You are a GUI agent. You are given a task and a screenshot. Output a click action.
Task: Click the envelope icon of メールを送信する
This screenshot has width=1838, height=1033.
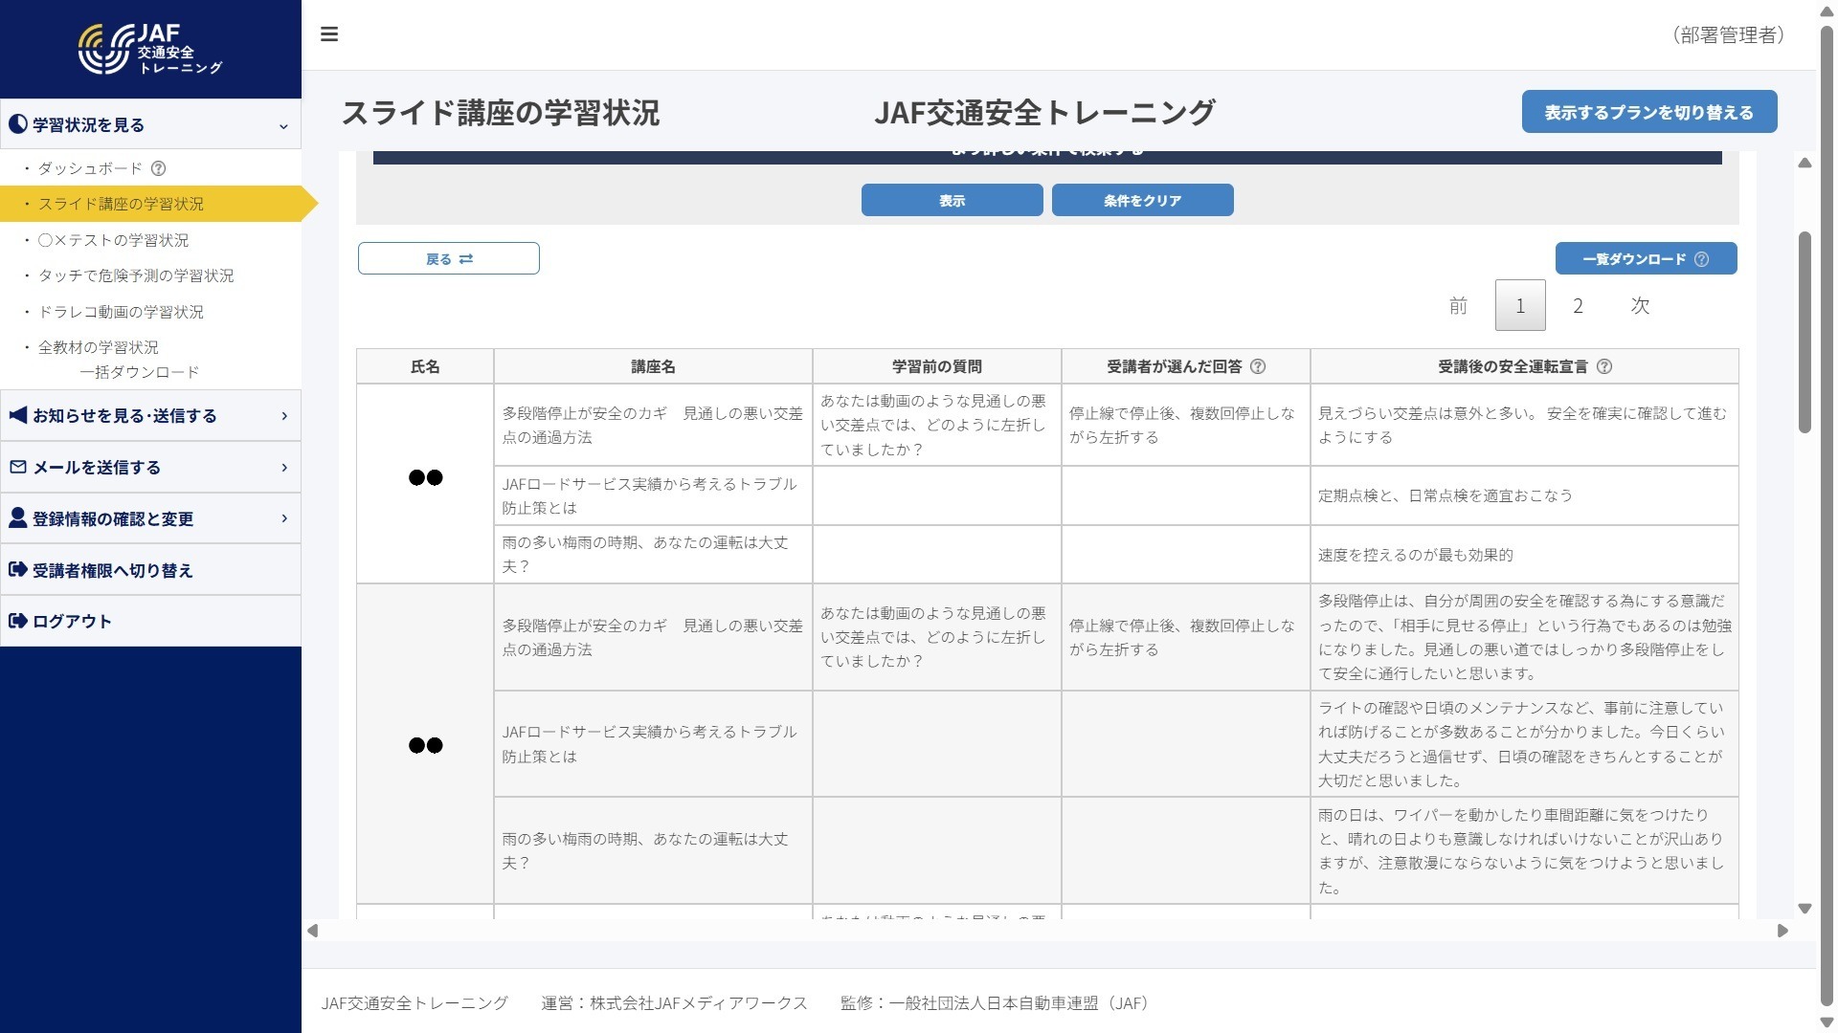click(x=17, y=467)
